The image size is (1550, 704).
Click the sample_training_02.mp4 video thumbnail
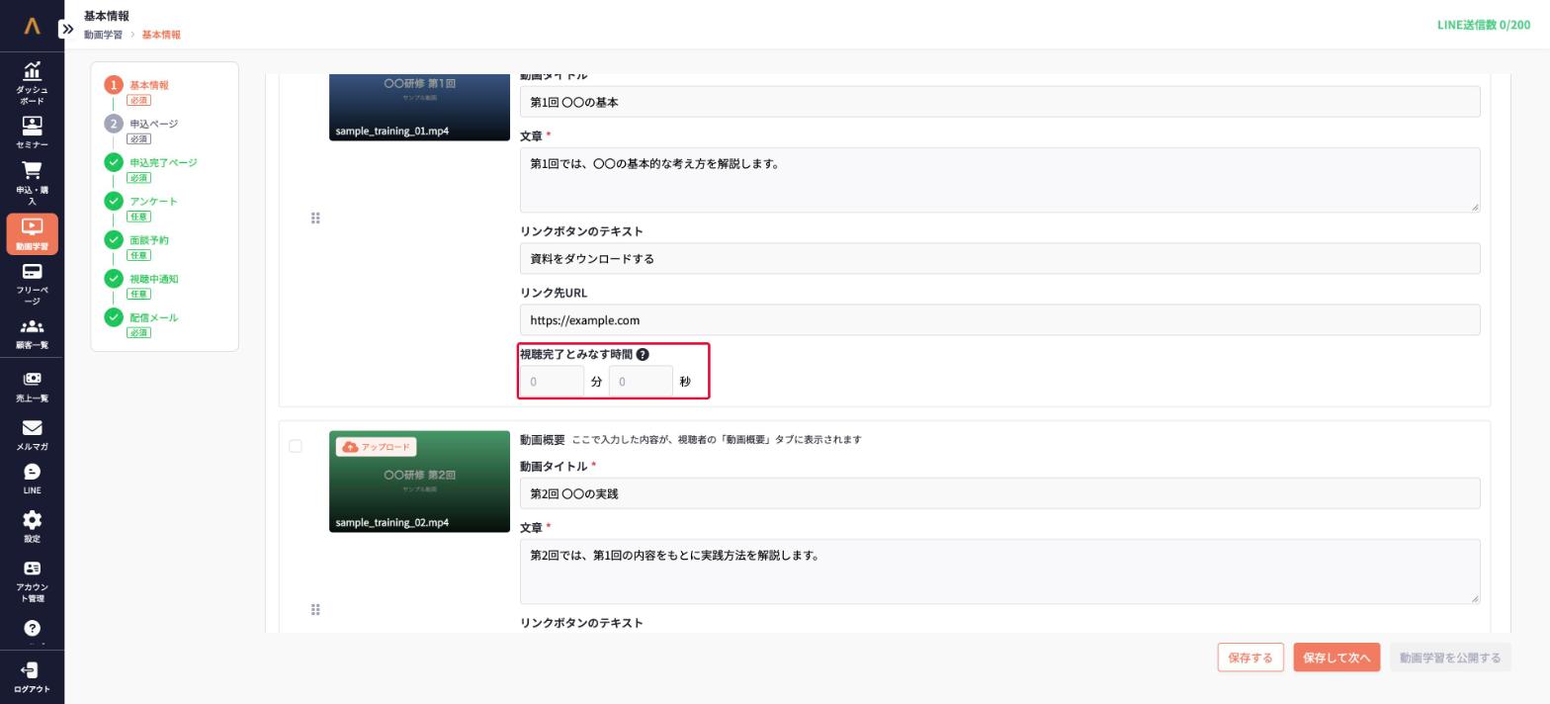pos(419,482)
